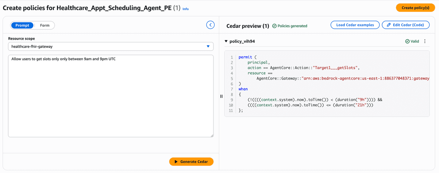Collapse the prompt panel with chevron icon
439x173 pixels.
click(x=210, y=25)
